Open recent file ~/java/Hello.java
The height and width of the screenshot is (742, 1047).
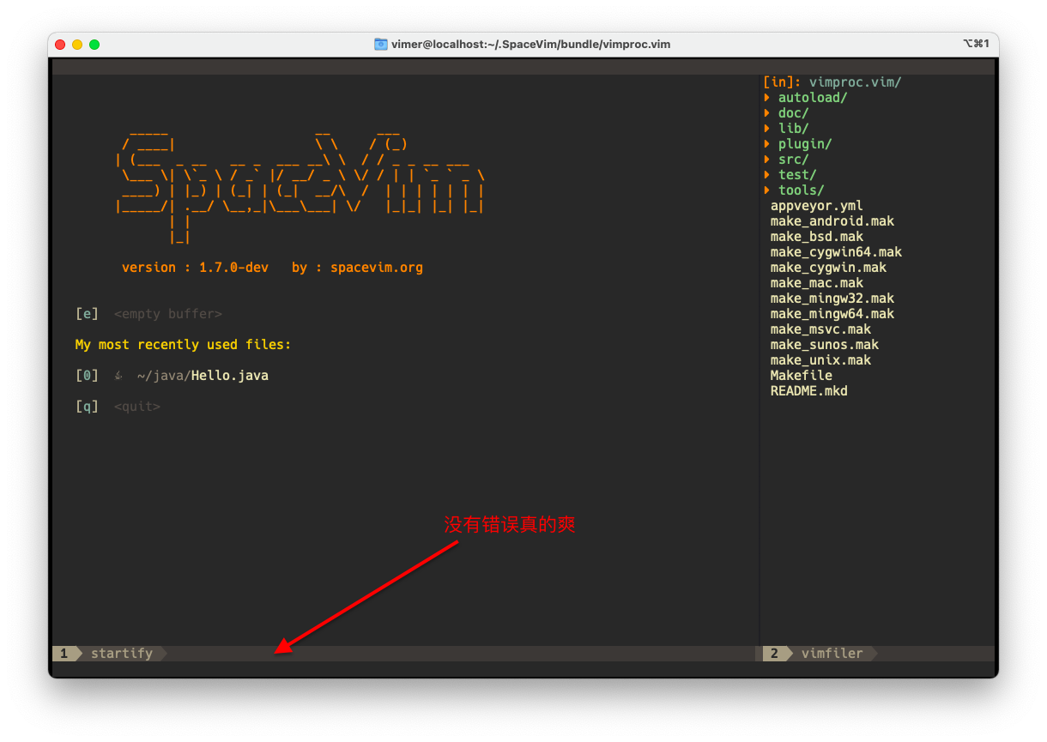pyautogui.click(x=203, y=376)
